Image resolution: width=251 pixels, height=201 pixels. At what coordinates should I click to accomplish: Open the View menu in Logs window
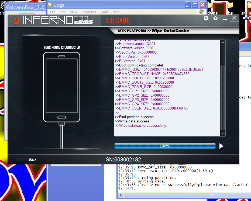(x=73, y=12)
